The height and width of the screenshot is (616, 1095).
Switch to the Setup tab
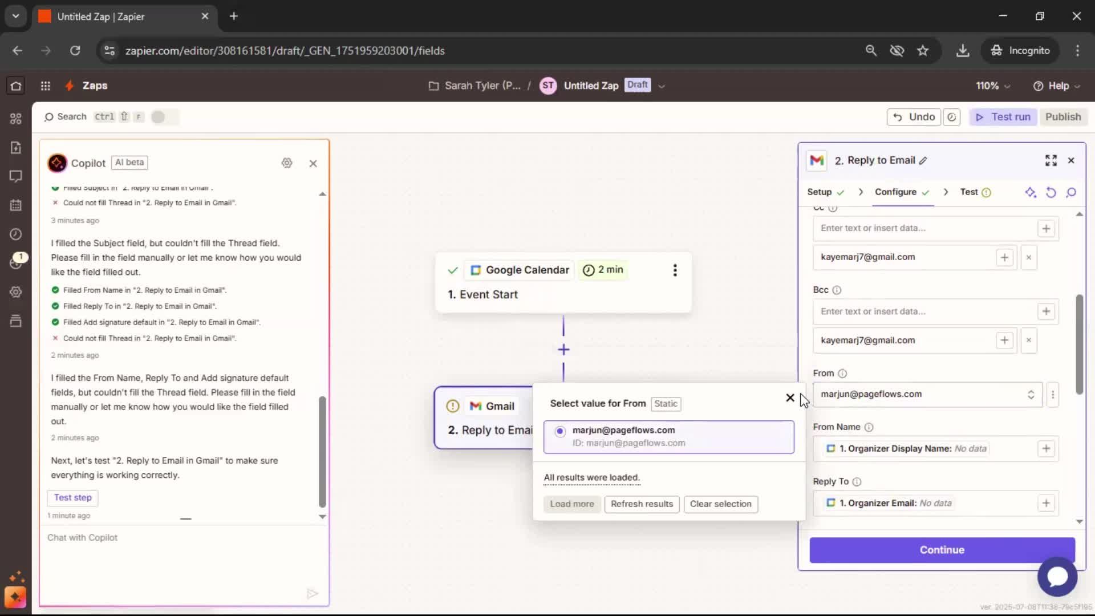point(825,192)
